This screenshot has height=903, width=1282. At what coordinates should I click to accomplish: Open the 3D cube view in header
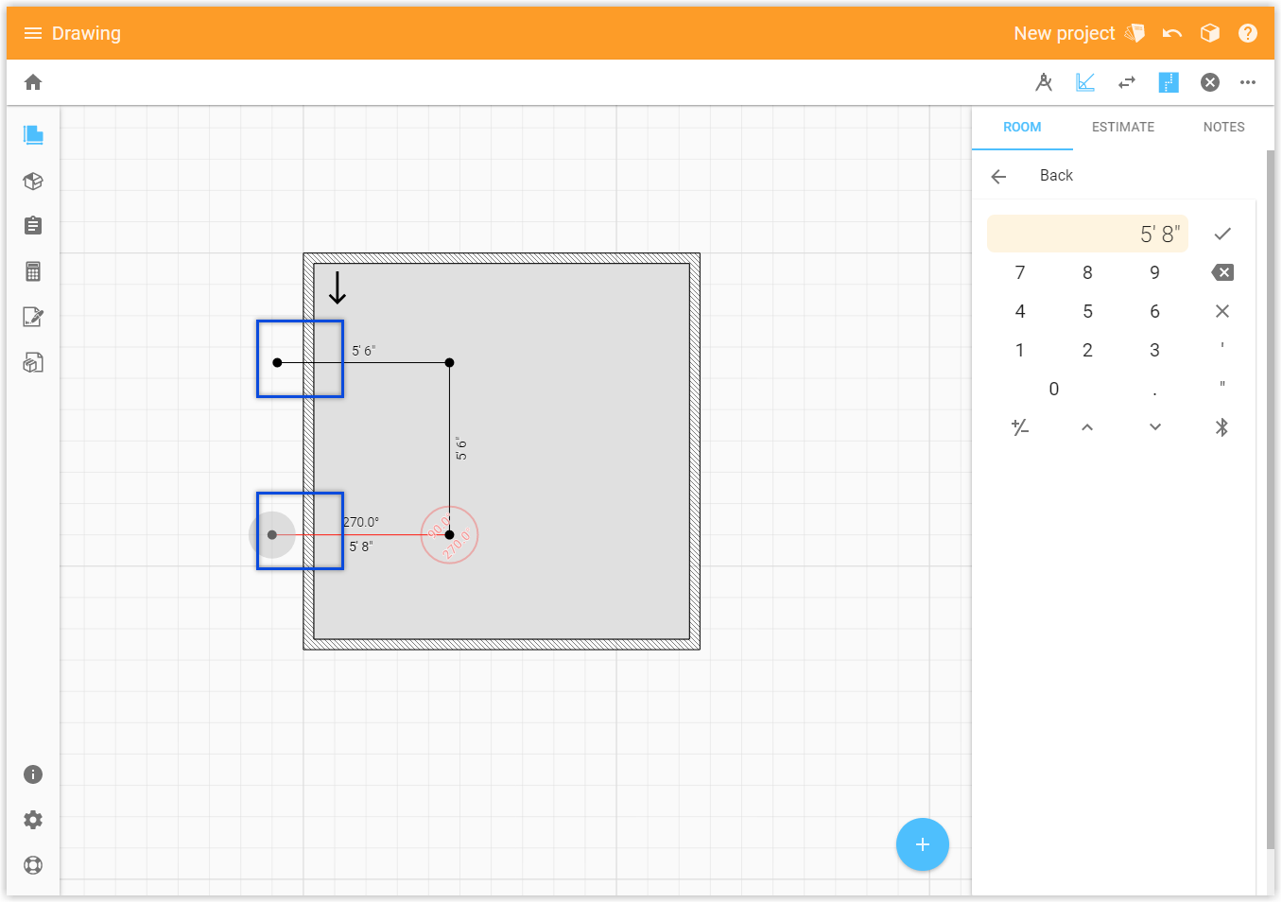coord(1210,33)
